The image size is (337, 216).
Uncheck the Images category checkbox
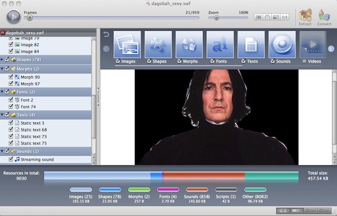pyautogui.click(x=118, y=61)
